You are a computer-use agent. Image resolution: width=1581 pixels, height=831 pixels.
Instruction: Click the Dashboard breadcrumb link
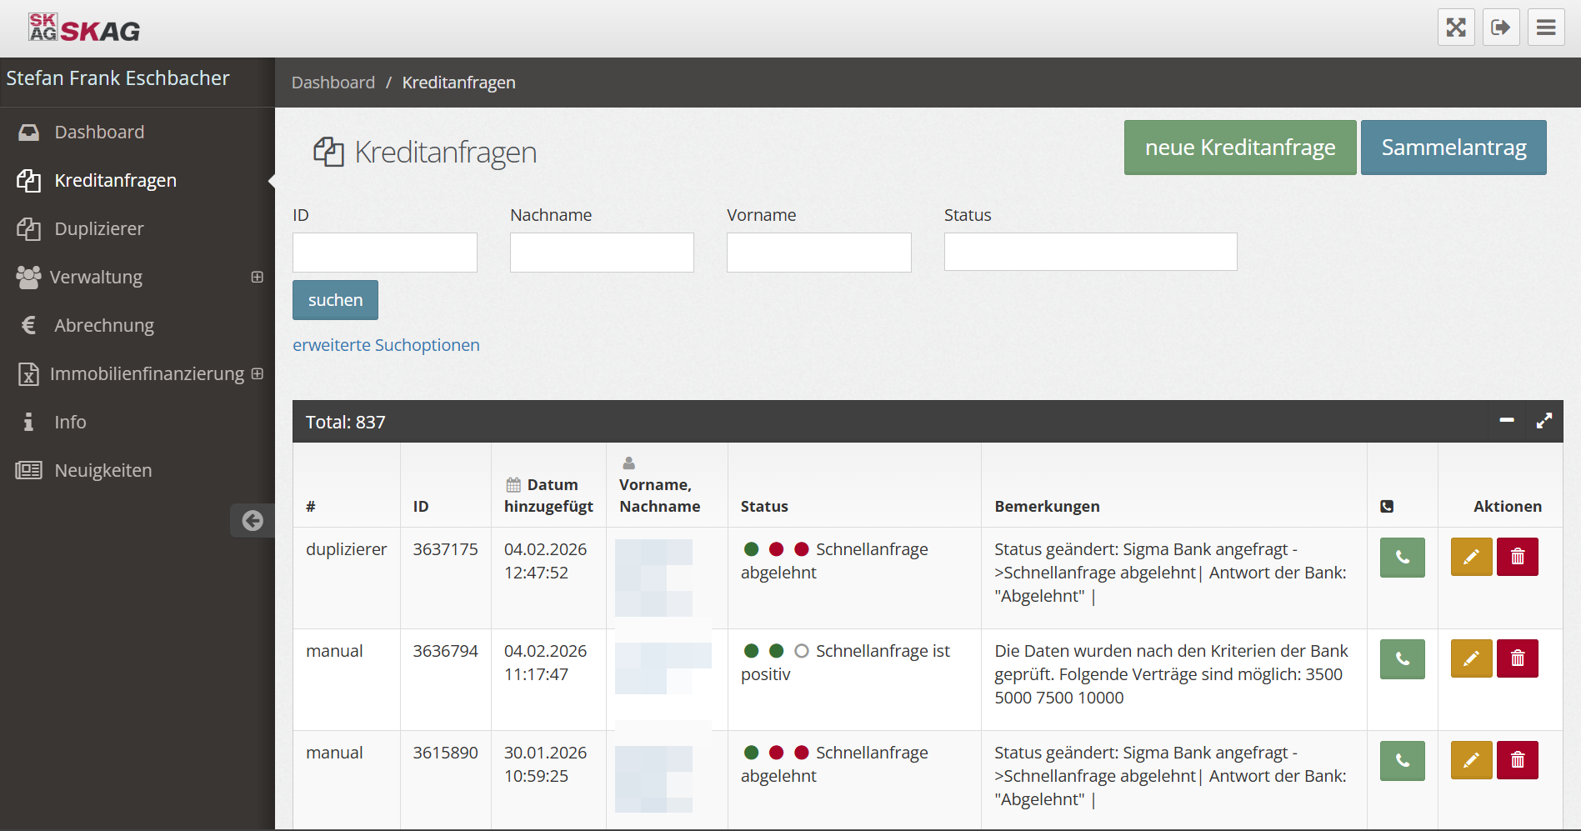pyautogui.click(x=333, y=83)
